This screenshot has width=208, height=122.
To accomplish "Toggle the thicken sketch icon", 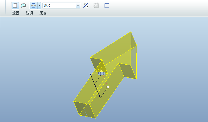I will coord(107,6).
